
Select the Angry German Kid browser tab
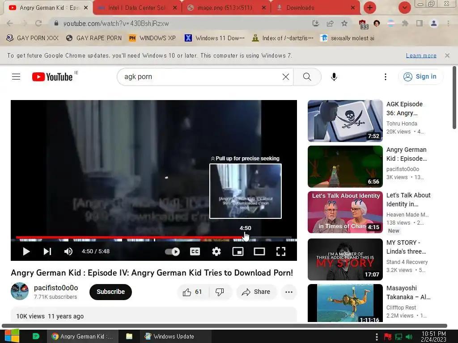pyautogui.click(x=48, y=8)
